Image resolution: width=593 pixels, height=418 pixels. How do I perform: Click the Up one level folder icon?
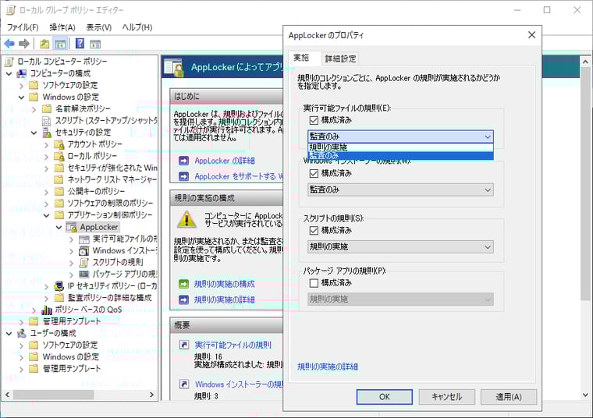[44, 44]
